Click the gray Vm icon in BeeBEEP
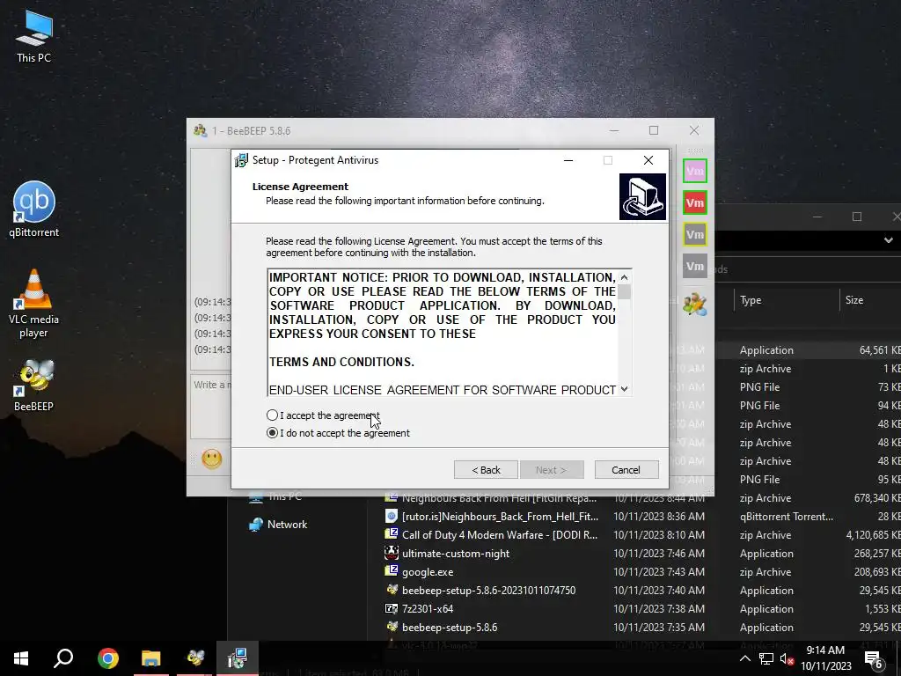 click(x=695, y=266)
